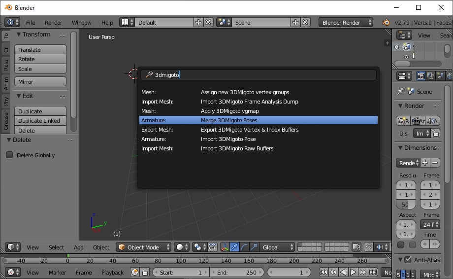Collapse the Edit panel
The height and width of the screenshot is (279, 453).
(x=19, y=96)
